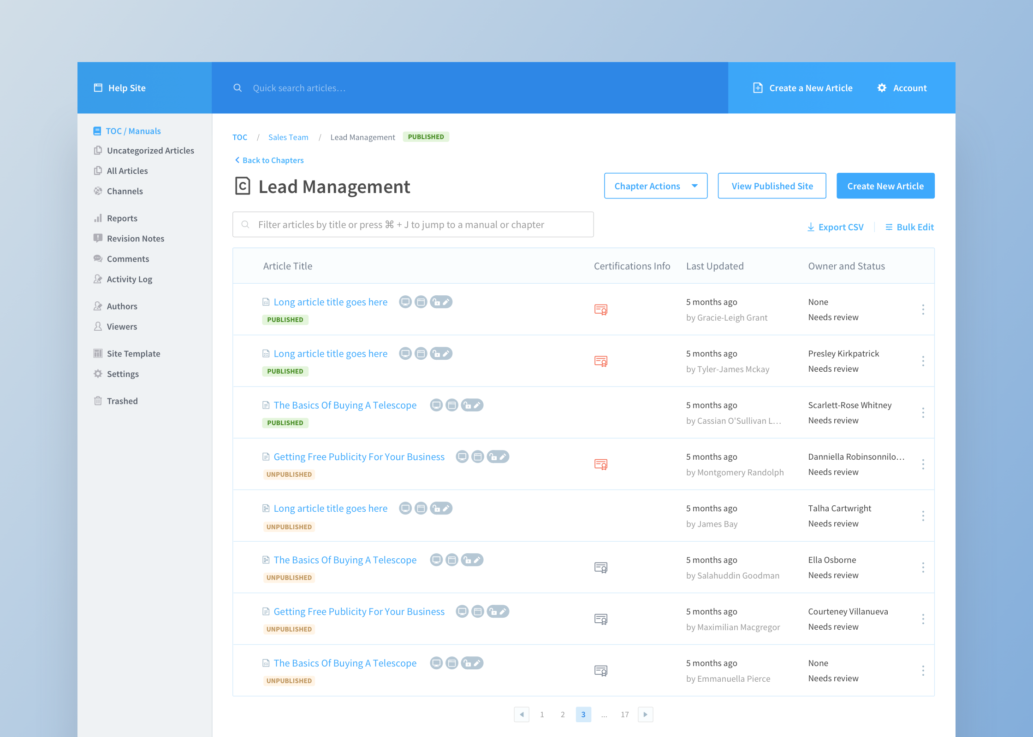The height and width of the screenshot is (737, 1033).
Task: Click the Activity Log sidebar icon
Action: (x=98, y=279)
